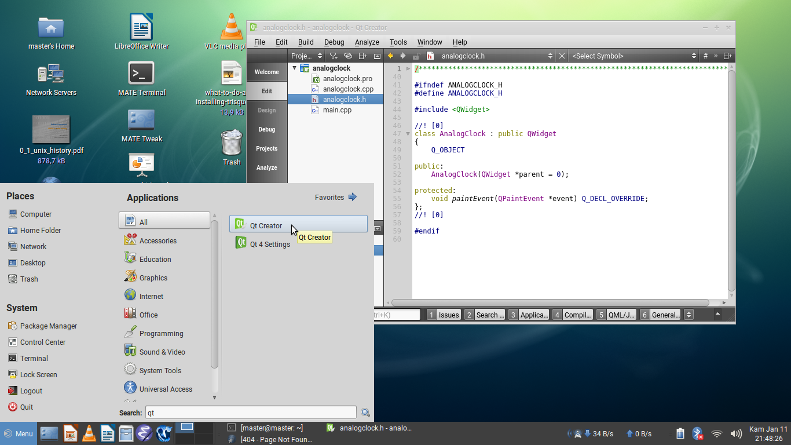Fold the AnalogClock class at line 47
The width and height of the screenshot is (791, 445).
pyautogui.click(x=408, y=133)
